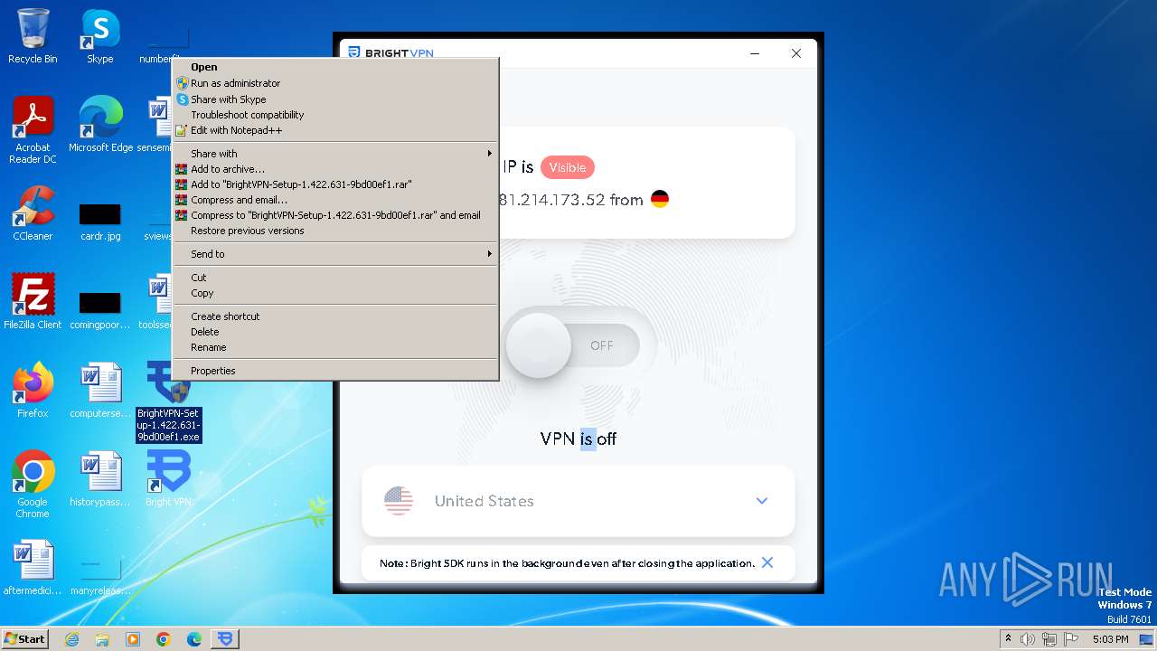Close the Bright VPN window
This screenshot has height=651, width=1157.
[x=796, y=53]
